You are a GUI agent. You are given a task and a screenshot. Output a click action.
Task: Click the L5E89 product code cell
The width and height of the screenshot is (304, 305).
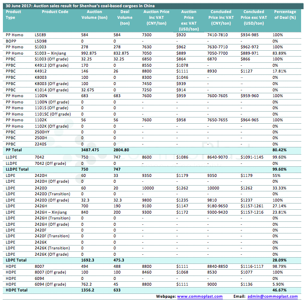[x=41, y=35]
